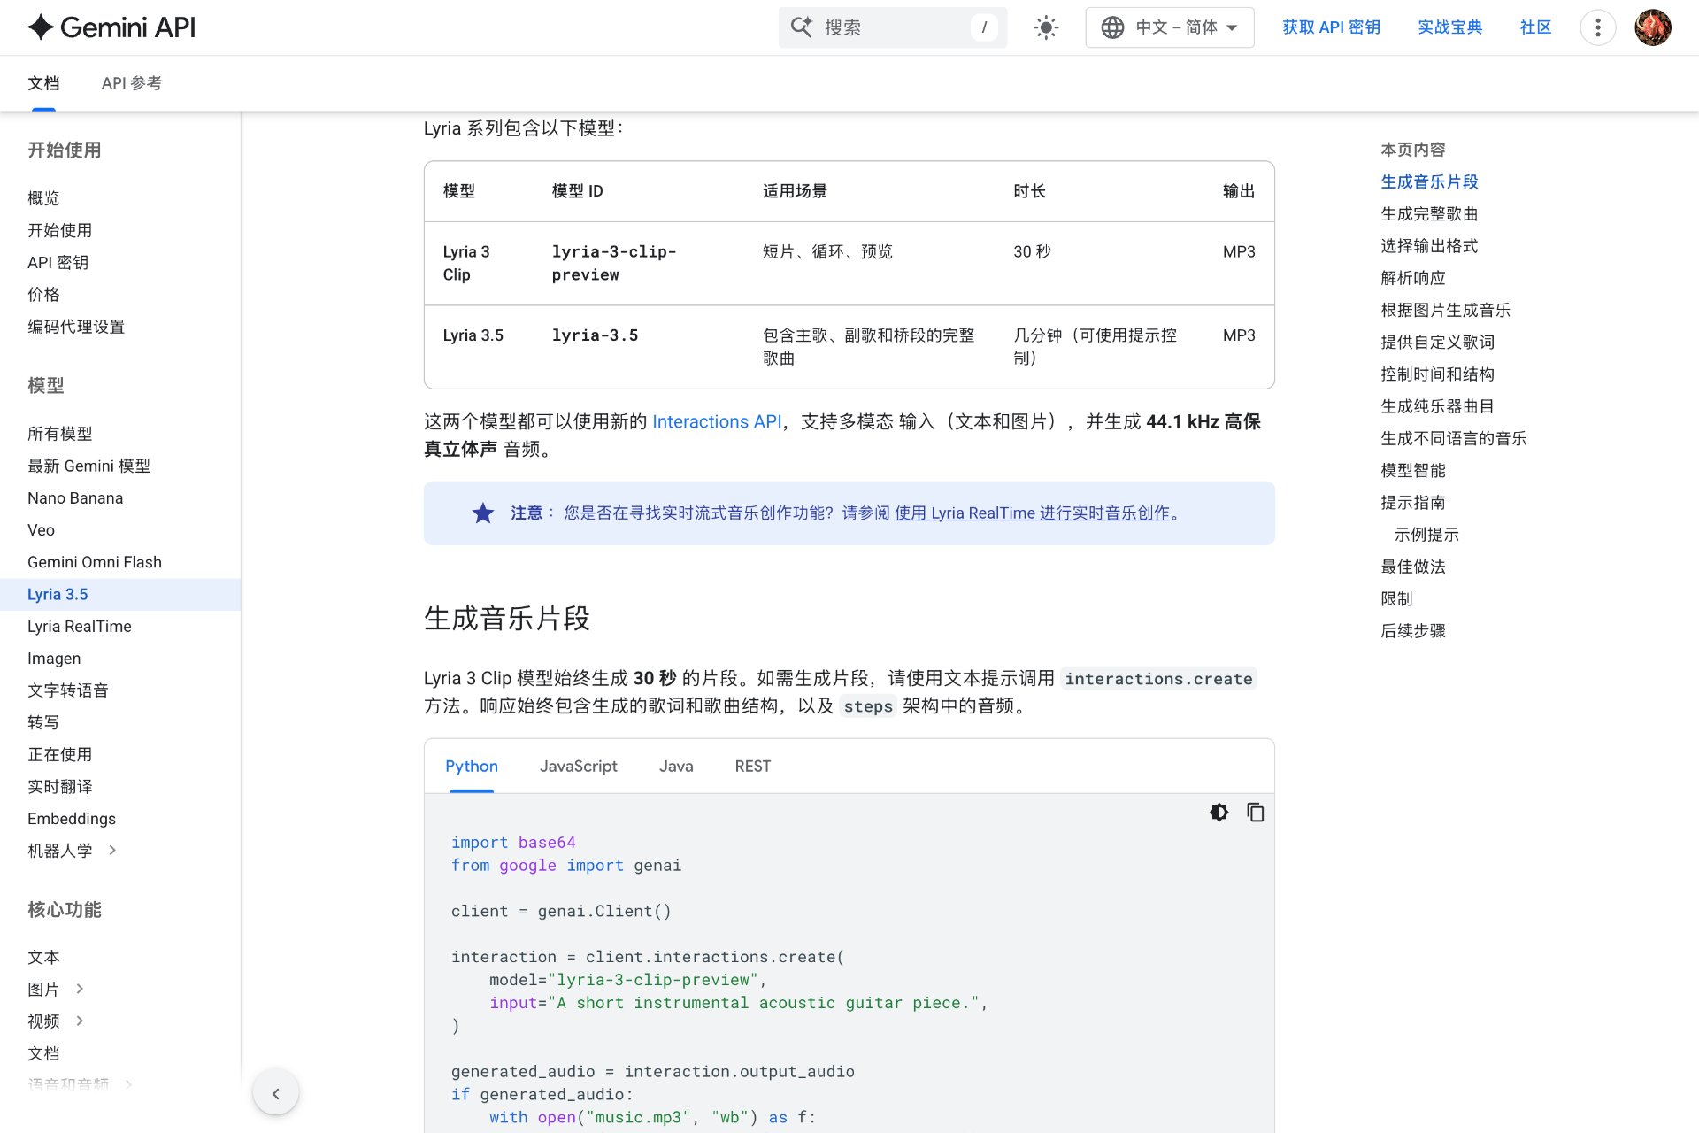Toggle the code block dark theme icon
The image size is (1699, 1133).
(1219, 813)
